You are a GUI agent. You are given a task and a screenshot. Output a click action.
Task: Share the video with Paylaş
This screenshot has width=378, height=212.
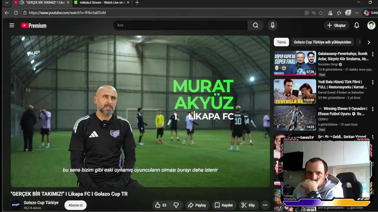tap(197, 205)
